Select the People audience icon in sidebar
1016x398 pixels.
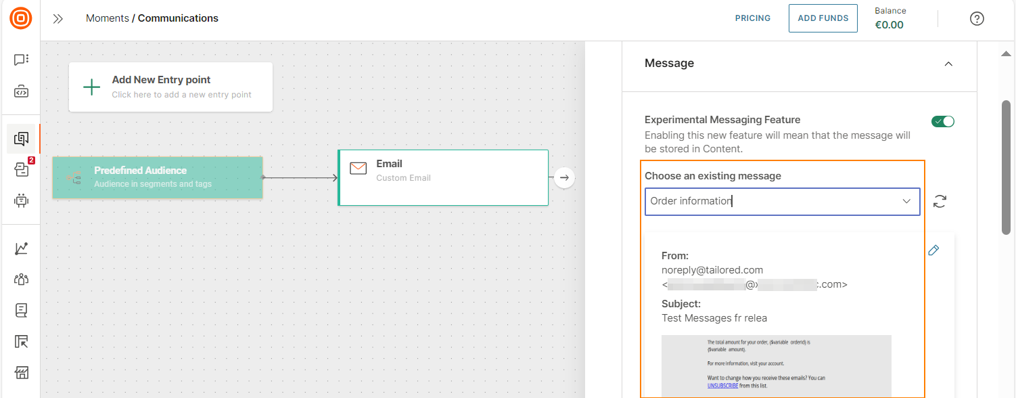(21, 278)
